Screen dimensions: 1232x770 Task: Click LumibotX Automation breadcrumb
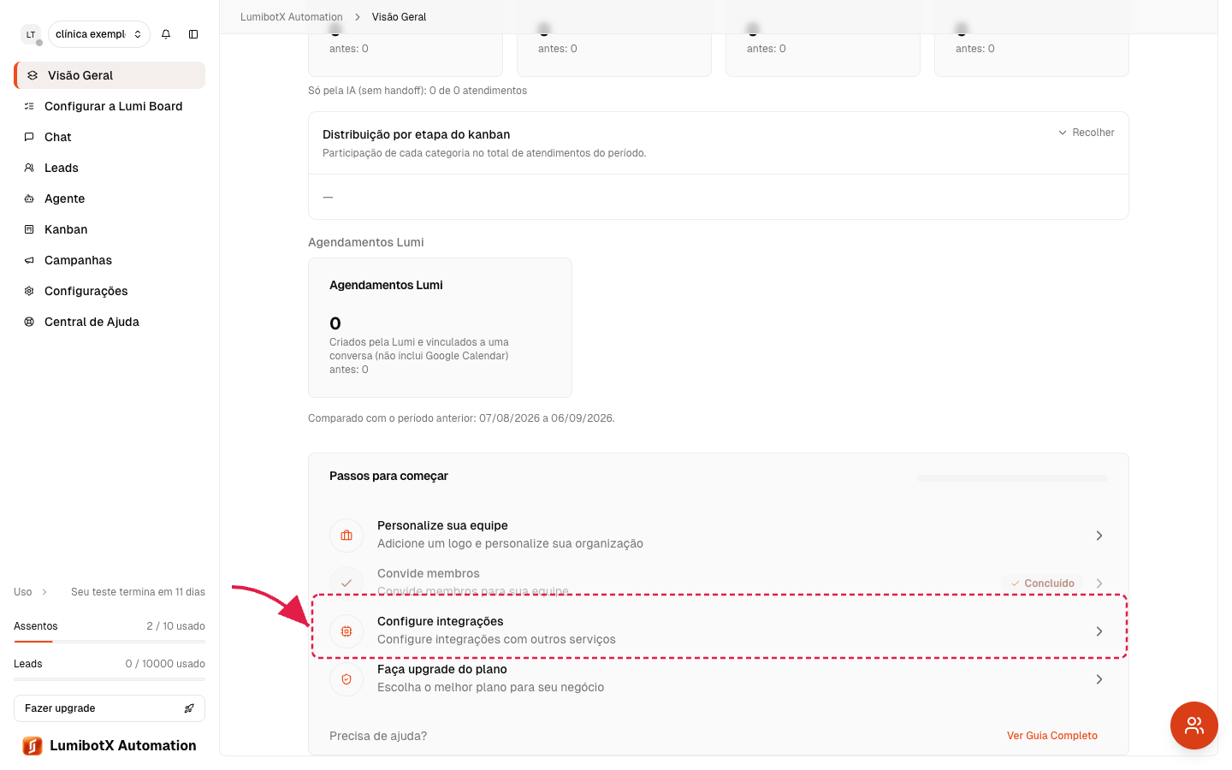click(292, 17)
